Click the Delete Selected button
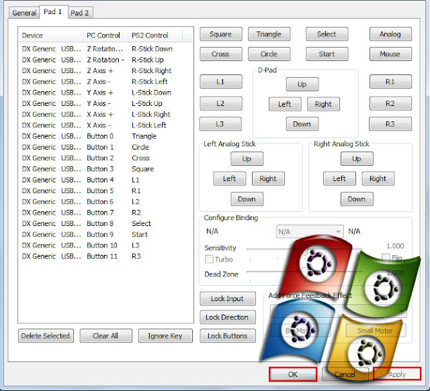 [46, 336]
